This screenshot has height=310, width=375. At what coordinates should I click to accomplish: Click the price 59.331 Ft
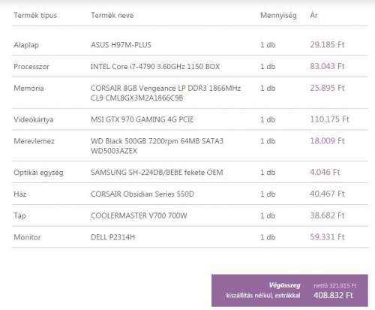coord(327,237)
